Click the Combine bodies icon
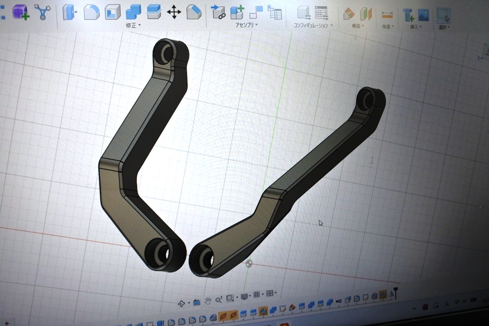Image resolution: width=489 pixels, height=326 pixels. pyautogui.click(x=133, y=11)
